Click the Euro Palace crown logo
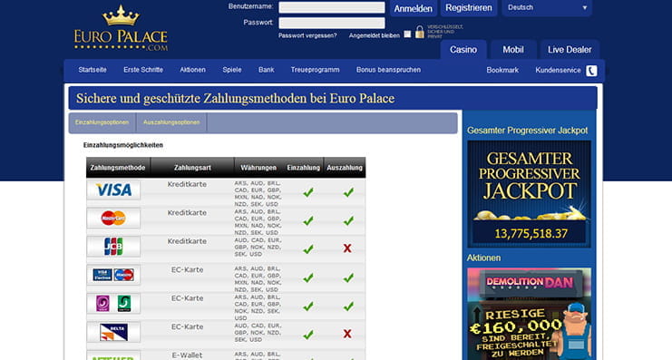672x360 pixels. (x=121, y=28)
